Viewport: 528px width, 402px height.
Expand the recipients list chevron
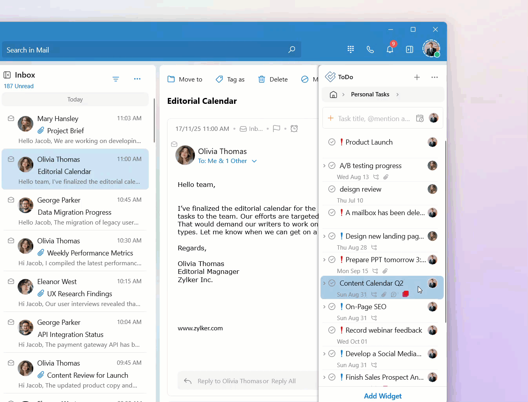click(x=254, y=161)
